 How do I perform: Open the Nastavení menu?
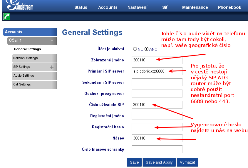[137, 7]
